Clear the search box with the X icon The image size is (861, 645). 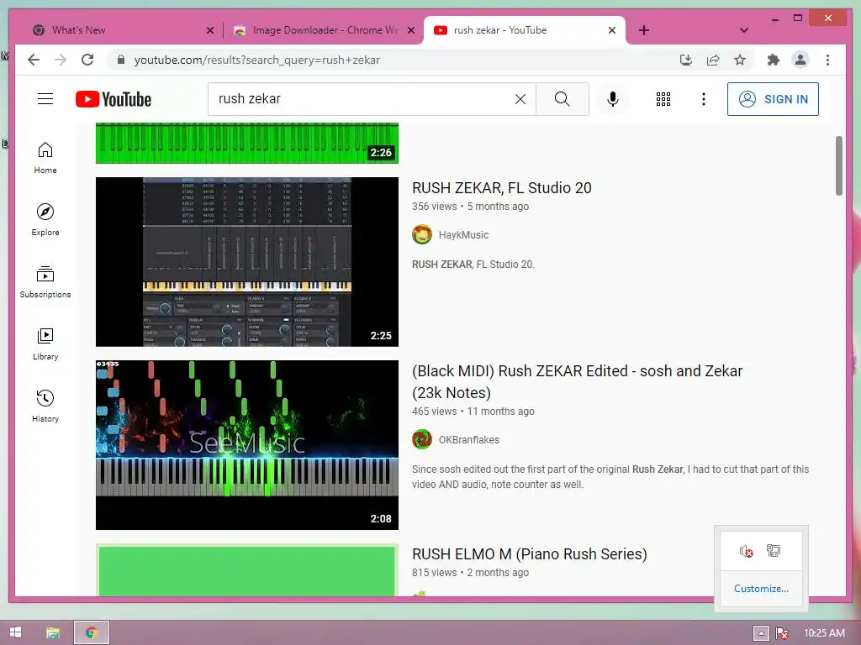pyautogui.click(x=520, y=99)
